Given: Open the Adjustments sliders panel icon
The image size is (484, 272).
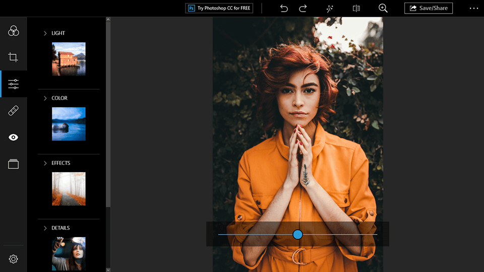Looking at the screenshot, I should [x=14, y=84].
